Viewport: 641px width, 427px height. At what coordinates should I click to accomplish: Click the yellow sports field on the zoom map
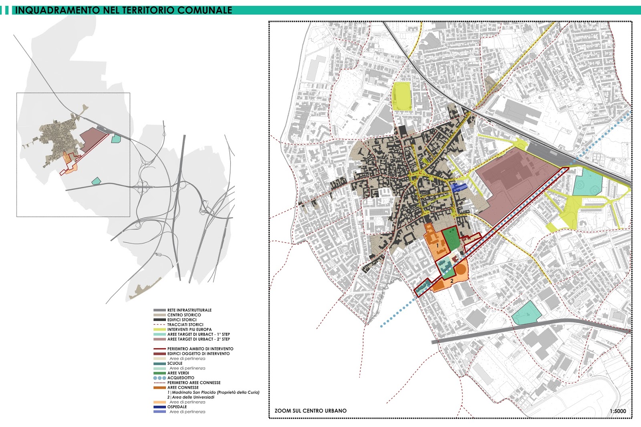click(402, 97)
